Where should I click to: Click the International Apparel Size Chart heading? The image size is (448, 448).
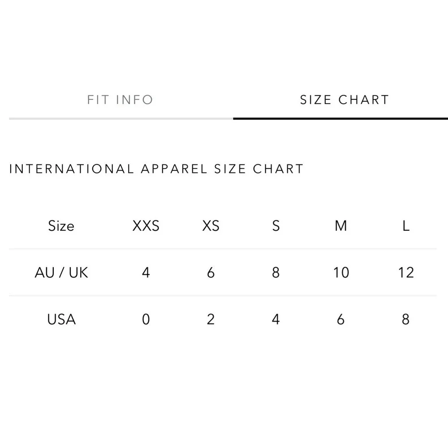tap(156, 169)
